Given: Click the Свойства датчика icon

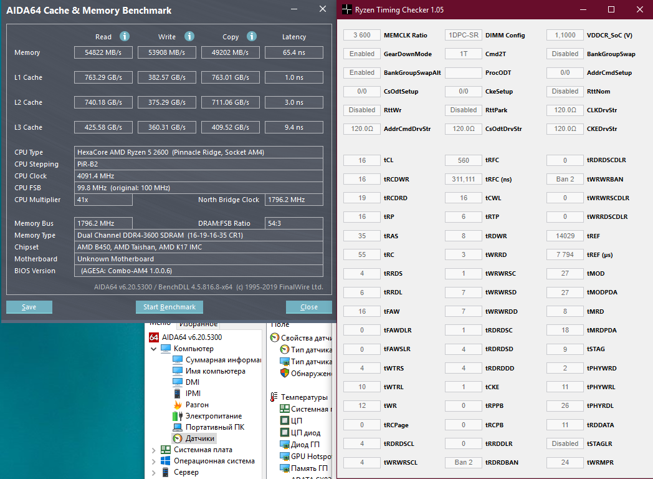Looking at the screenshot, I should pos(274,337).
